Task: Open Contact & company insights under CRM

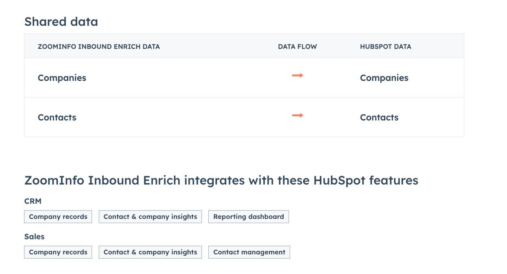Action: (x=150, y=217)
